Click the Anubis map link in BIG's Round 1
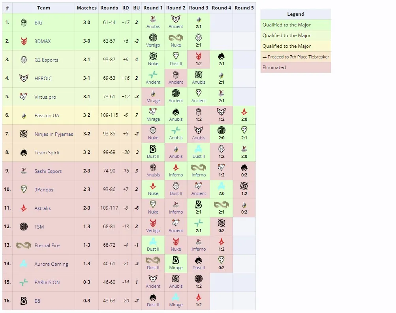This screenshot has height=313, width=396. 153,26
